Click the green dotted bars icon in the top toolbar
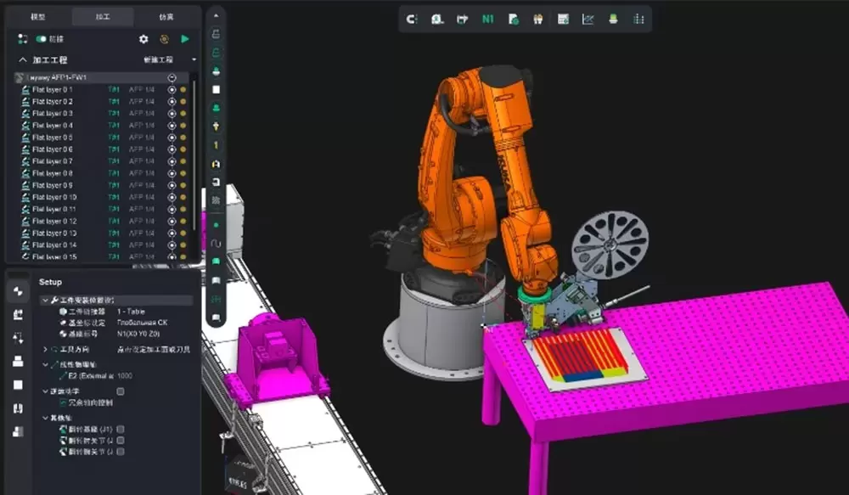Image resolution: width=849 pixels, height=495 pixels. click(638, 19)
